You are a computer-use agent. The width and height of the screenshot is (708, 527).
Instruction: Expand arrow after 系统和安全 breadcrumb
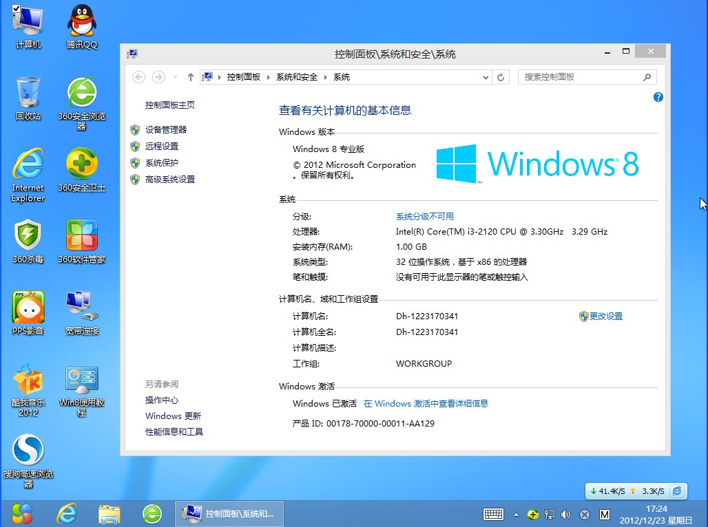pos(325,77)
